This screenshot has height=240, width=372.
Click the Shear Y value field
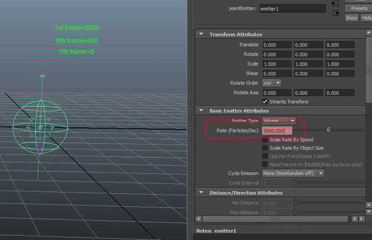pyautogui.click(x=308, y=74)
